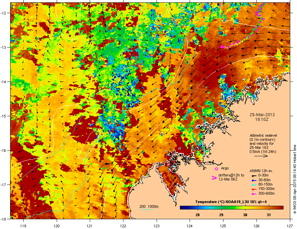Click the '150-300m' depth label
Screen dimensions: 297x229
(266, 189)
